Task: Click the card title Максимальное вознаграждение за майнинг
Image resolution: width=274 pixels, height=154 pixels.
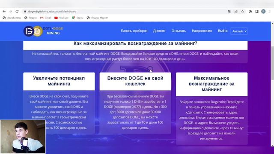Action: (x=211, y=84)
